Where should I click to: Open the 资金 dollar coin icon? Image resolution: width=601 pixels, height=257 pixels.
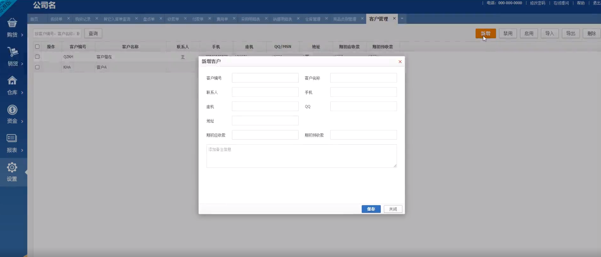click(x=12, y=110)
